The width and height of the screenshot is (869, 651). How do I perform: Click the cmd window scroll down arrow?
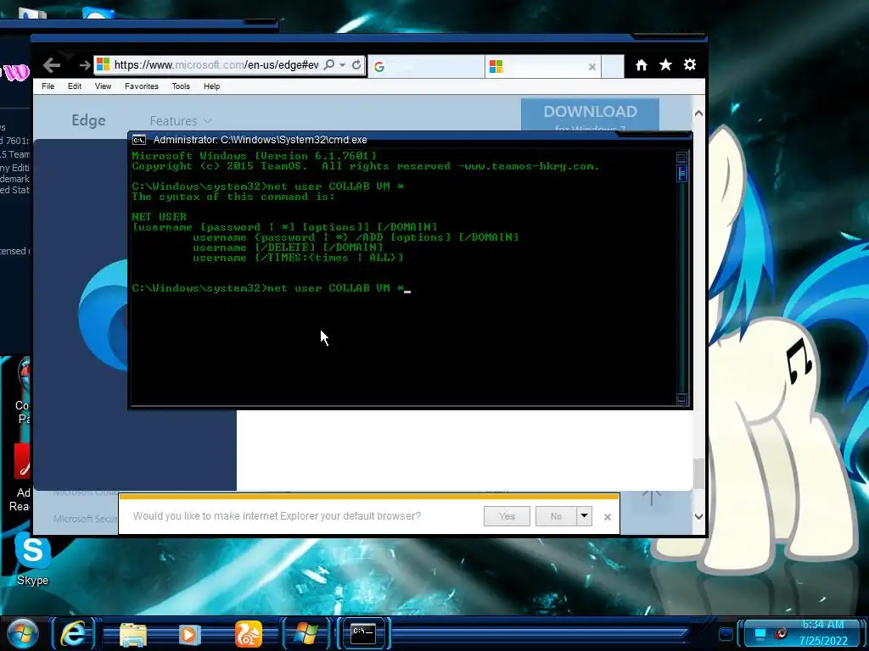681,398
